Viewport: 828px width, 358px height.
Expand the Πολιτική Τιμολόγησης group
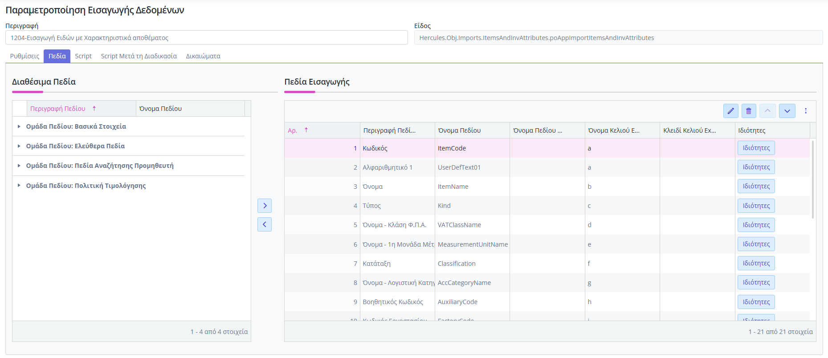tap(19, 185)
